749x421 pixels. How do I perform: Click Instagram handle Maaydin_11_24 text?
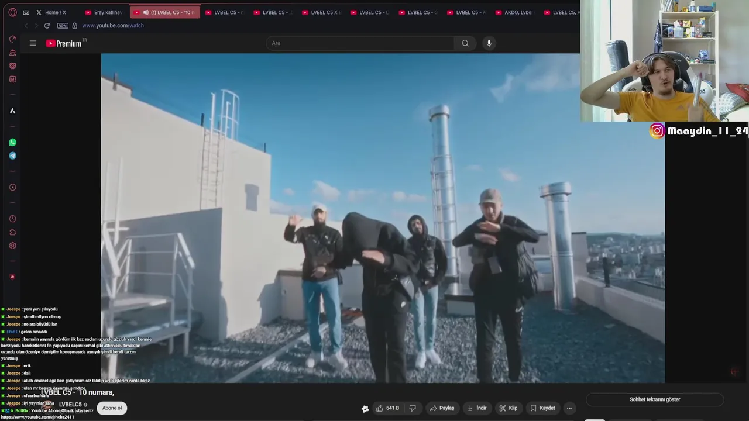pos(707,131)
